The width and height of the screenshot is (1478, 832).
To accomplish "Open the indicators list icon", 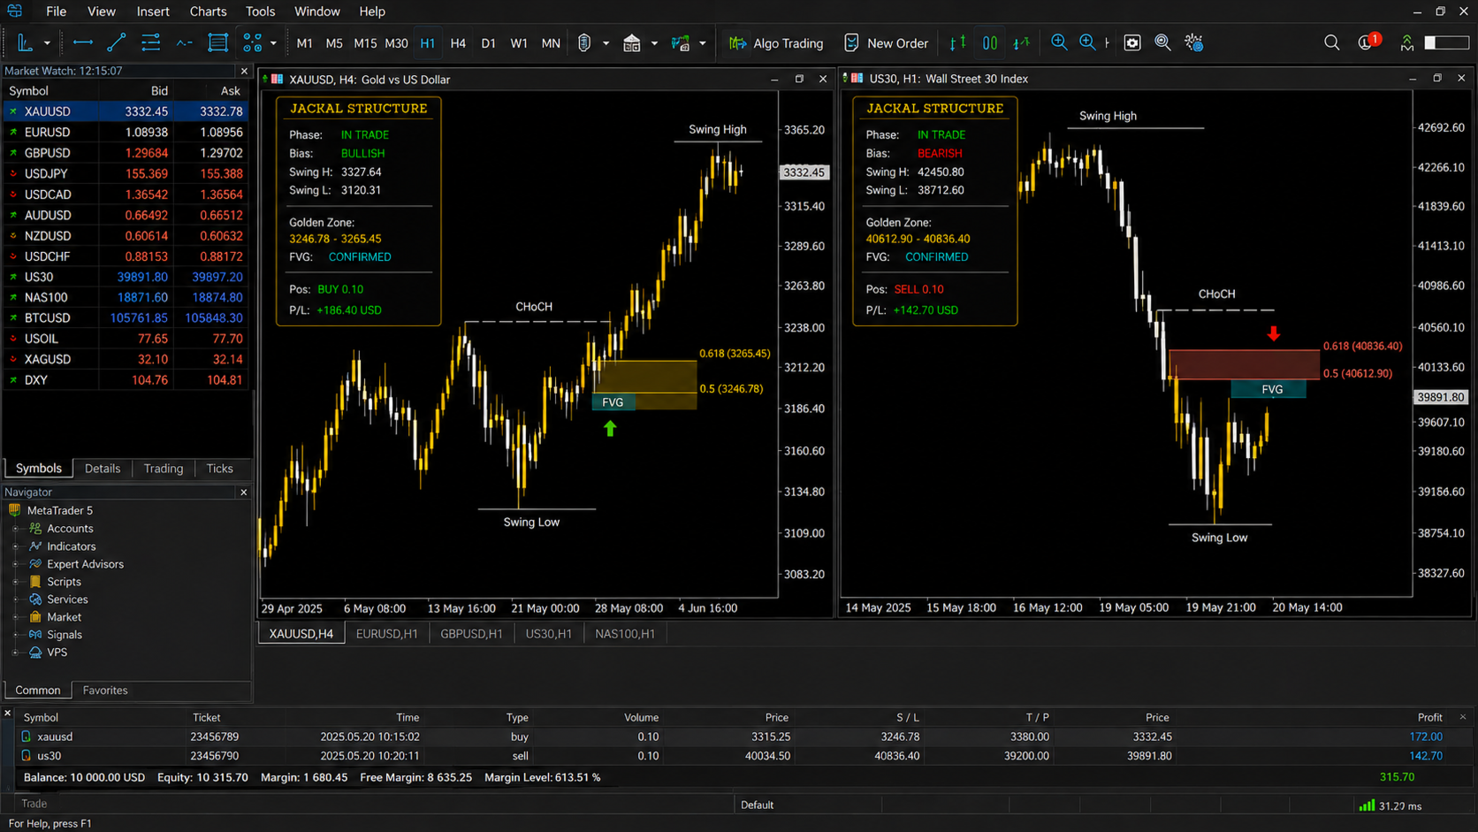I will 632,42.
